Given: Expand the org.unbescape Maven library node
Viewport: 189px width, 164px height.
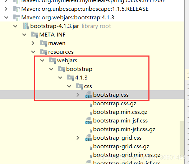Looking at the screenshot, I should point(6,9).
